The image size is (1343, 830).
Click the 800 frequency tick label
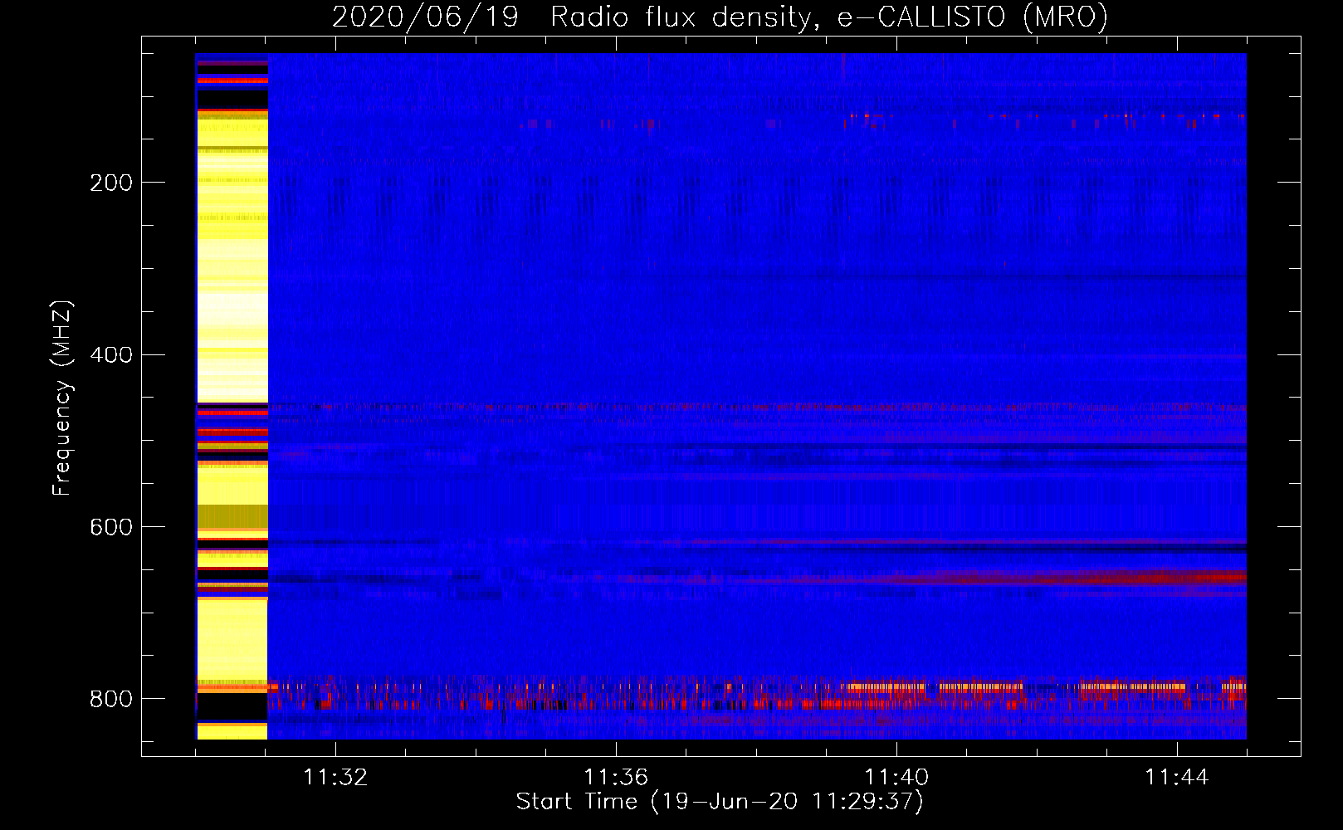click(x=111, y=699)
